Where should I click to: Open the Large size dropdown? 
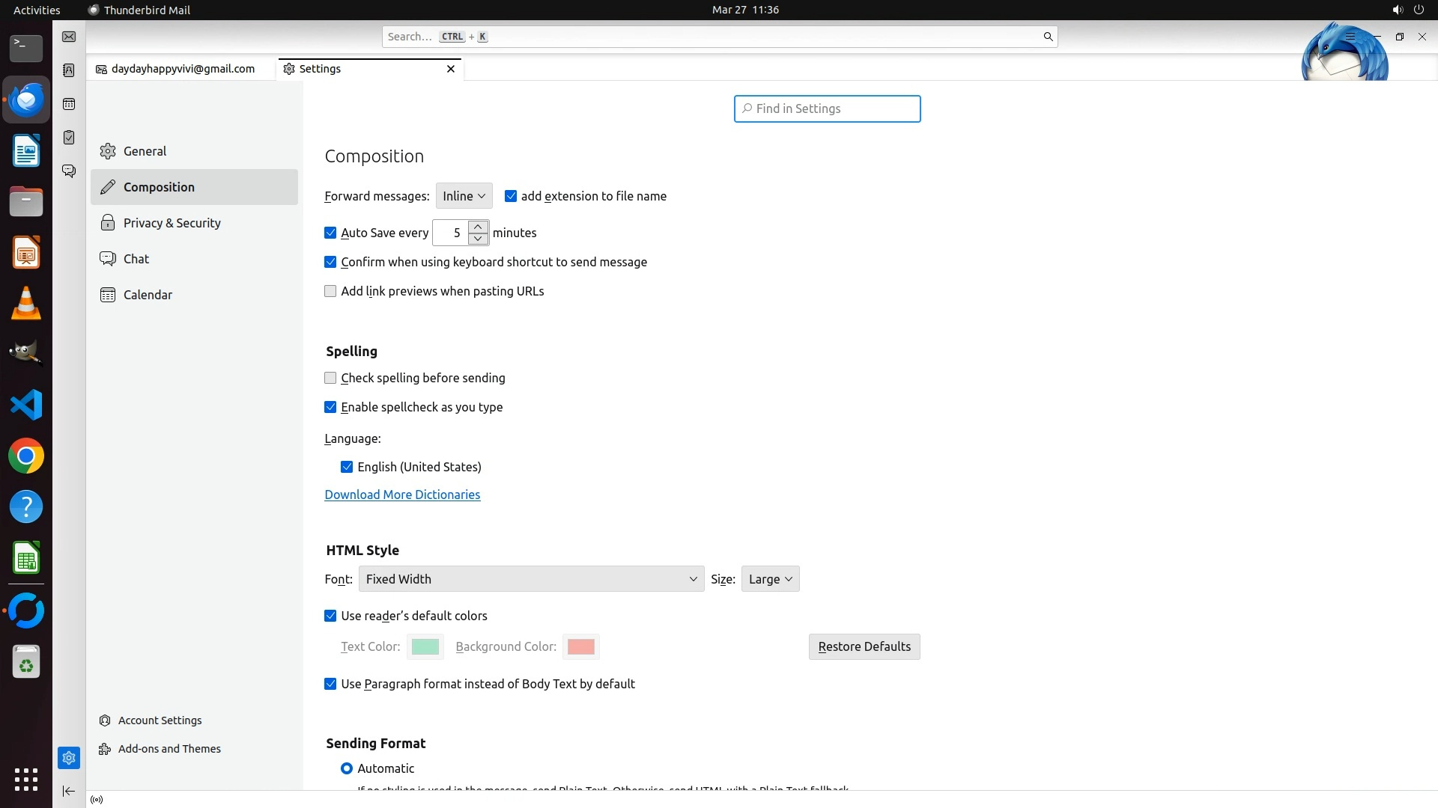point(770,579)
